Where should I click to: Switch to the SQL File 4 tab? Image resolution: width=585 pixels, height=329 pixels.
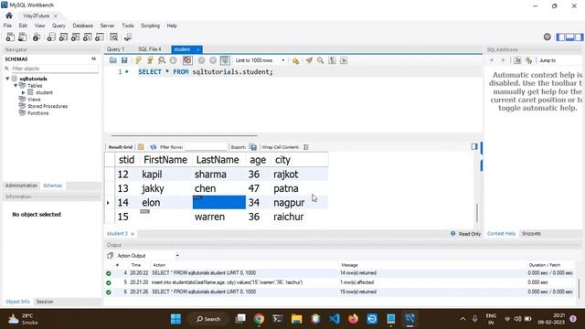click(x=150, y=49)
